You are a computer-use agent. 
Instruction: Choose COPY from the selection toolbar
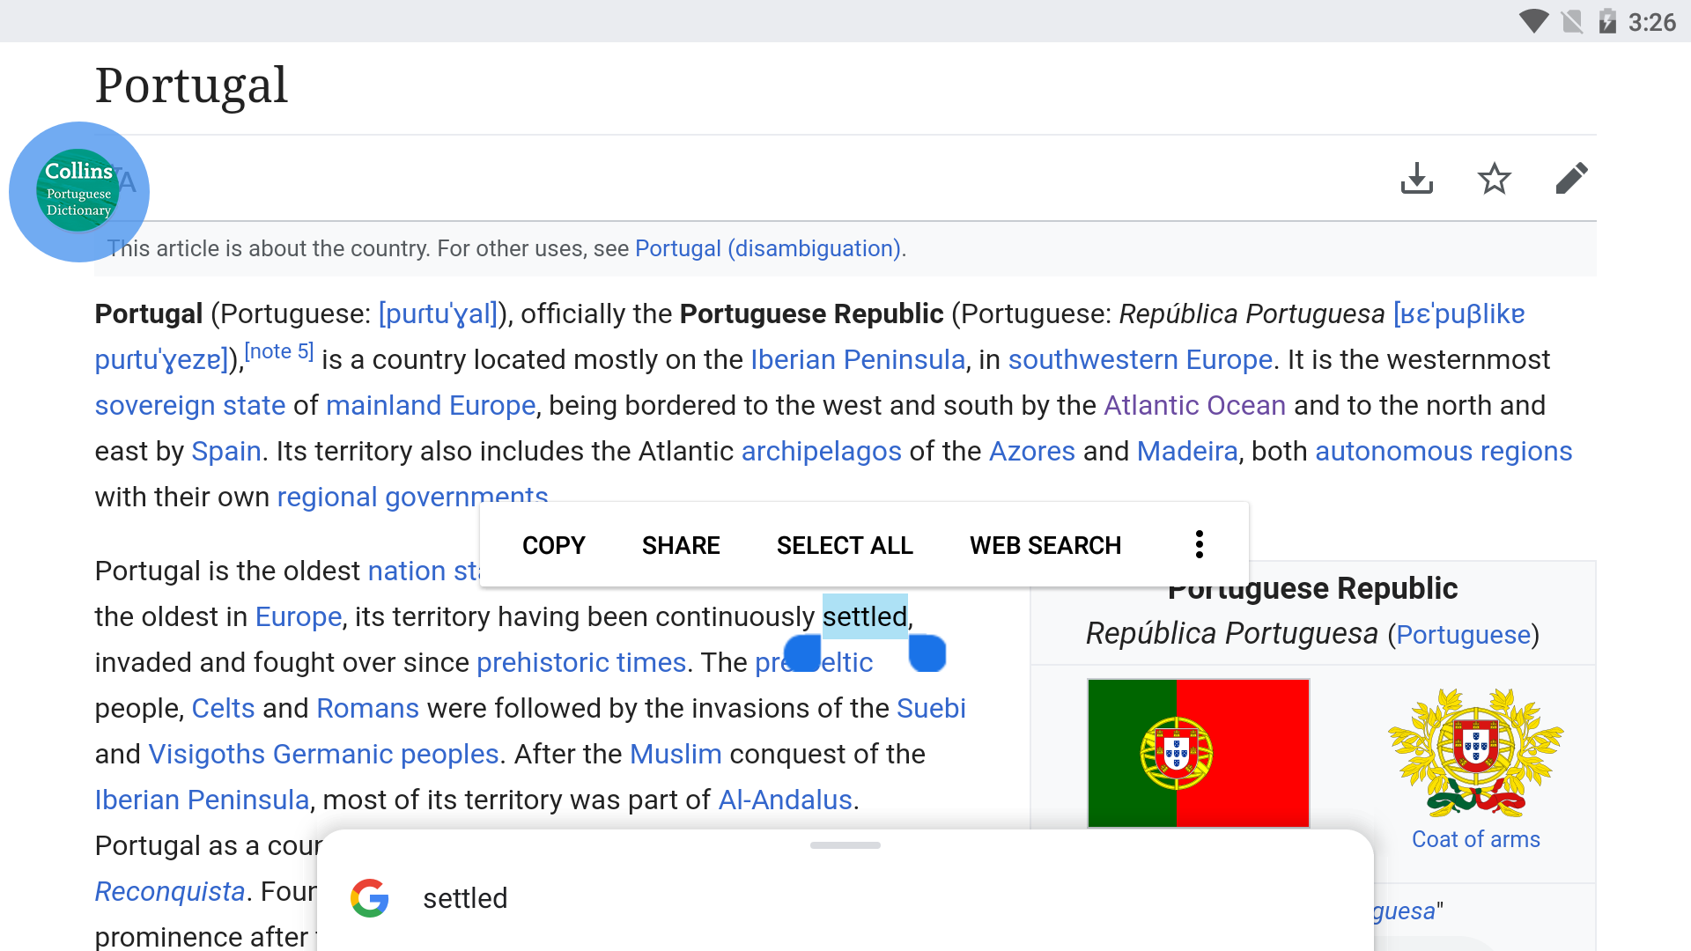point(553,545)
